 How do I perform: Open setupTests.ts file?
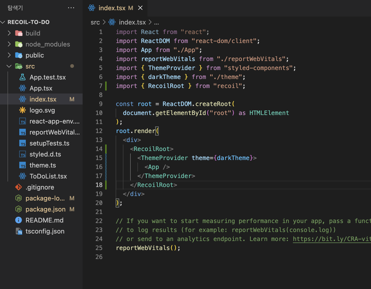49,143
